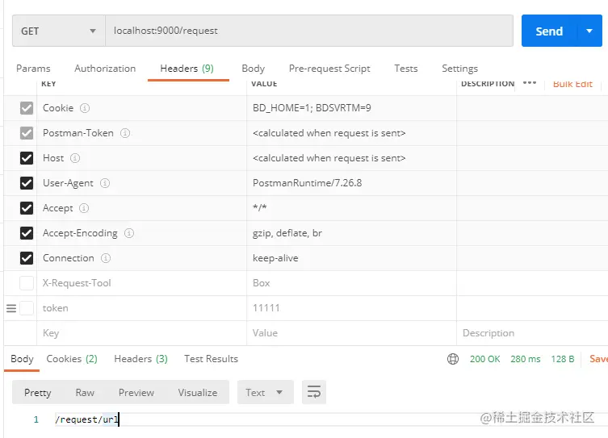
Task: Open the response Cookies (2) tab
Action: coord(72,359)
